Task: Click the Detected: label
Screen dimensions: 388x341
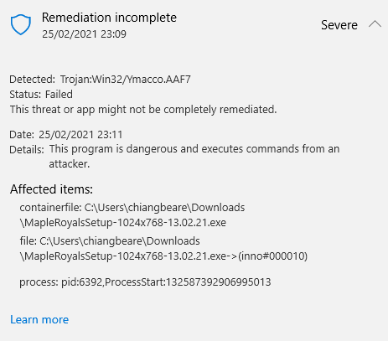Action: pos(33,80)
